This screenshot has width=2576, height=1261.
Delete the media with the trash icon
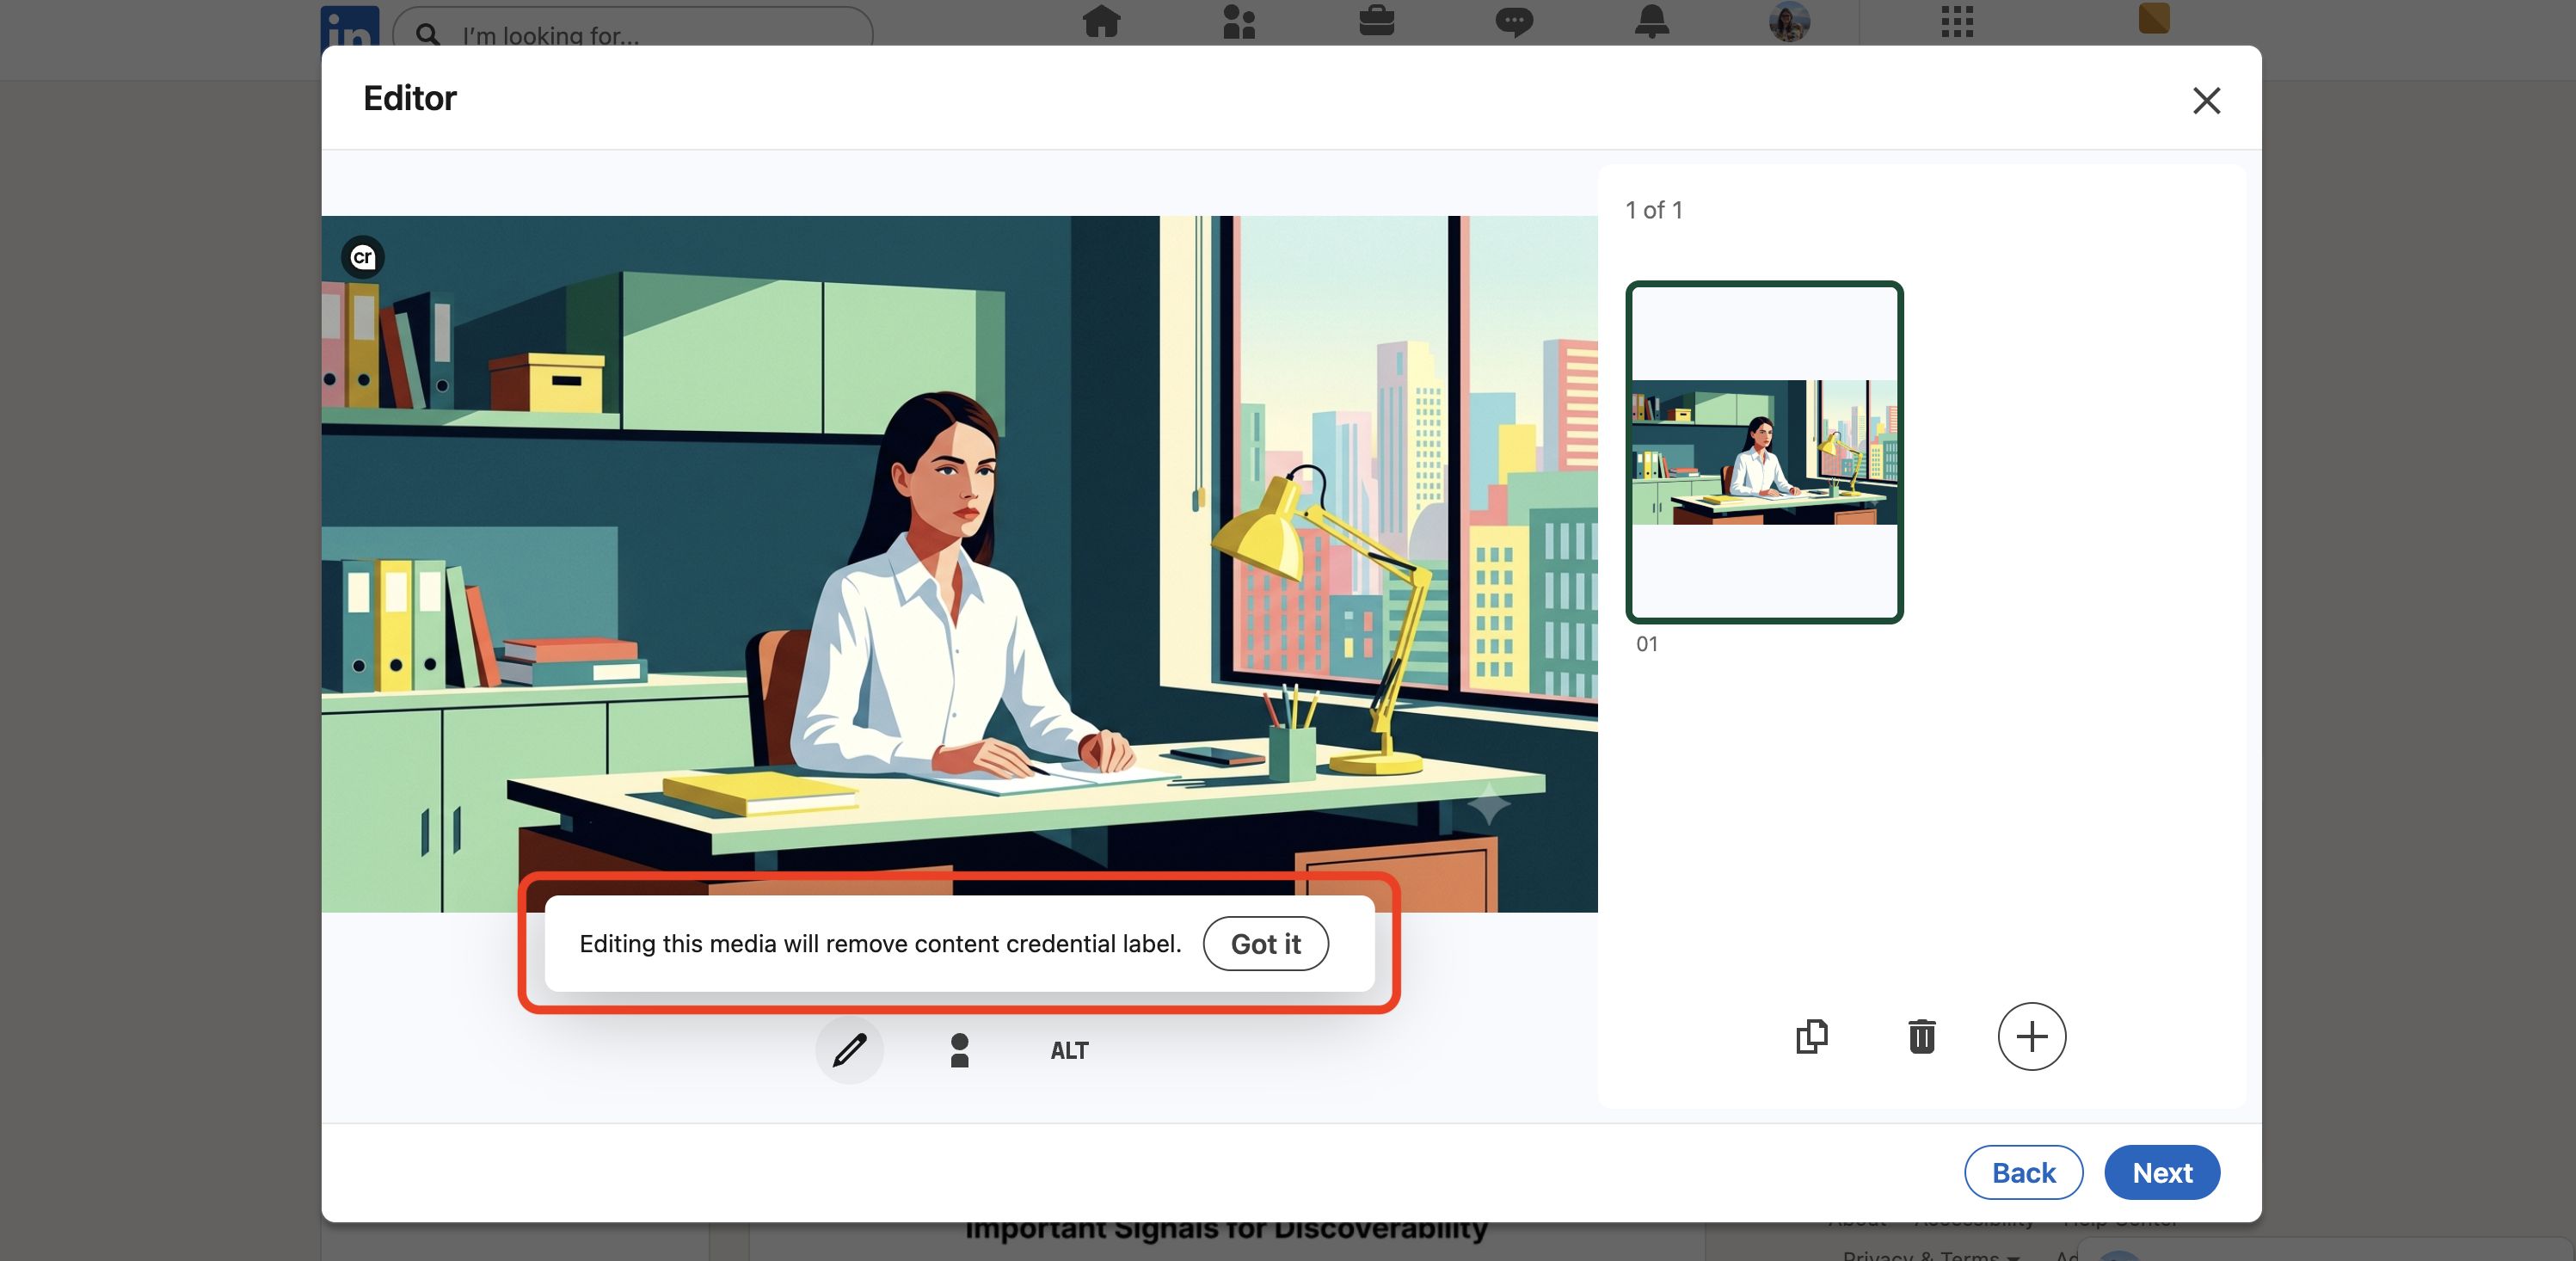click(x=1921, y=1036)
